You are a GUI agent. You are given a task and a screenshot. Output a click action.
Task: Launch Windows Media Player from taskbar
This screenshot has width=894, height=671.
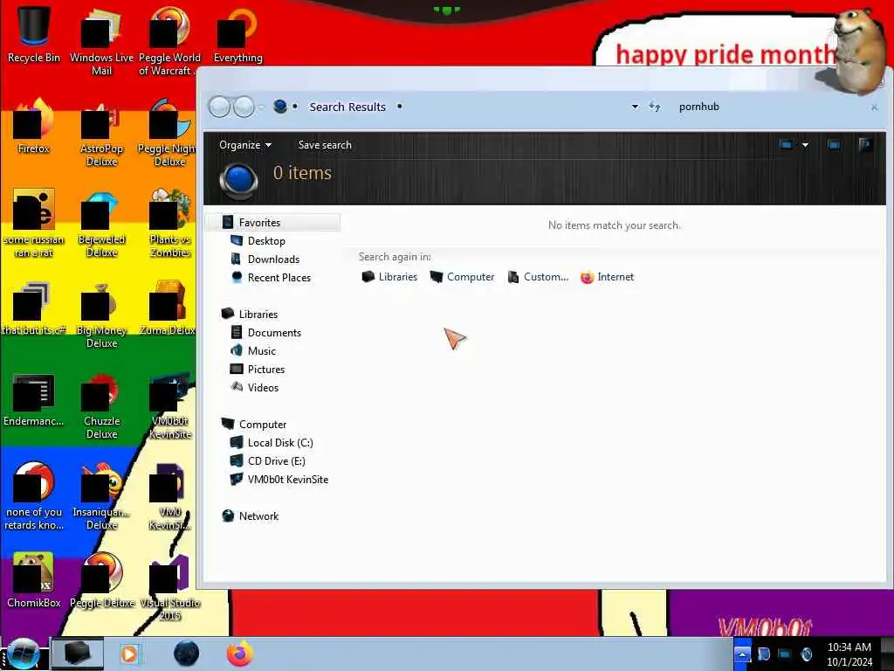click(129, 654)
